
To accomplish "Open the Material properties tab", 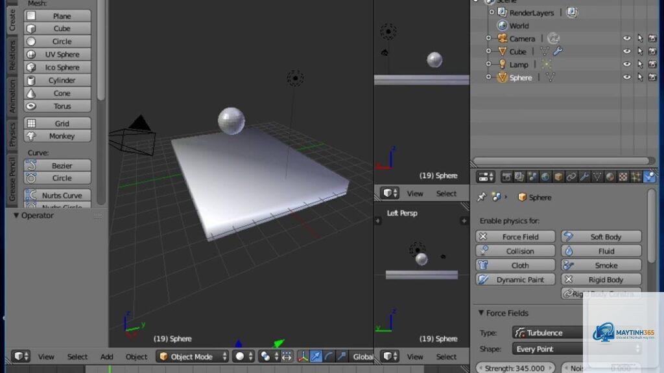I will click(610, 177).
